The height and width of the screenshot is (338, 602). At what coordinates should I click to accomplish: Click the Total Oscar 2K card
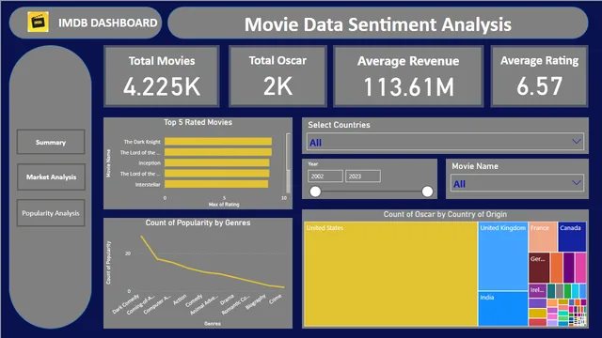[x=277, y=76]
